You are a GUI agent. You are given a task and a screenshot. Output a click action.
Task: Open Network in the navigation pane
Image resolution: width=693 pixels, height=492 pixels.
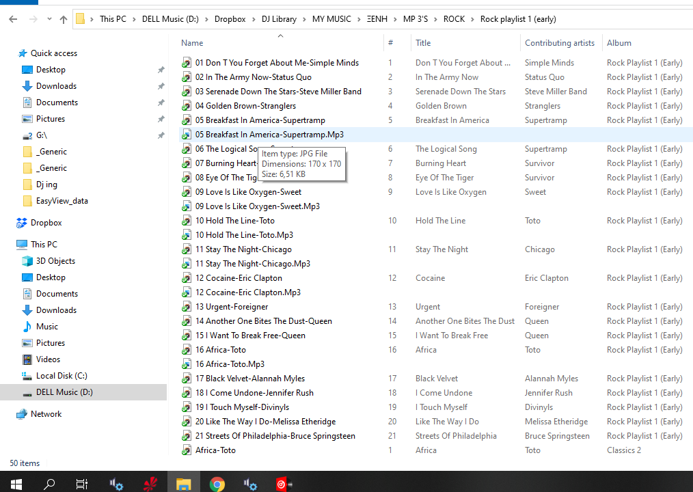[46, 413]
